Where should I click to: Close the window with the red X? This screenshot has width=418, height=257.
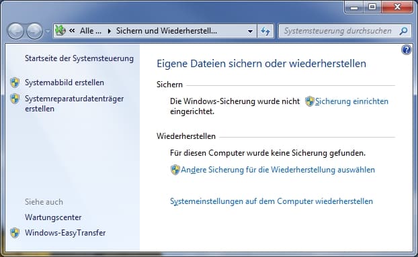click(397, 7)
